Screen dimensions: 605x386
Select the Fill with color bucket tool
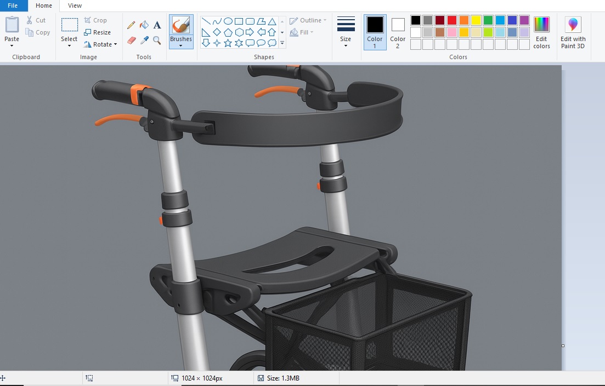[144, 25]
